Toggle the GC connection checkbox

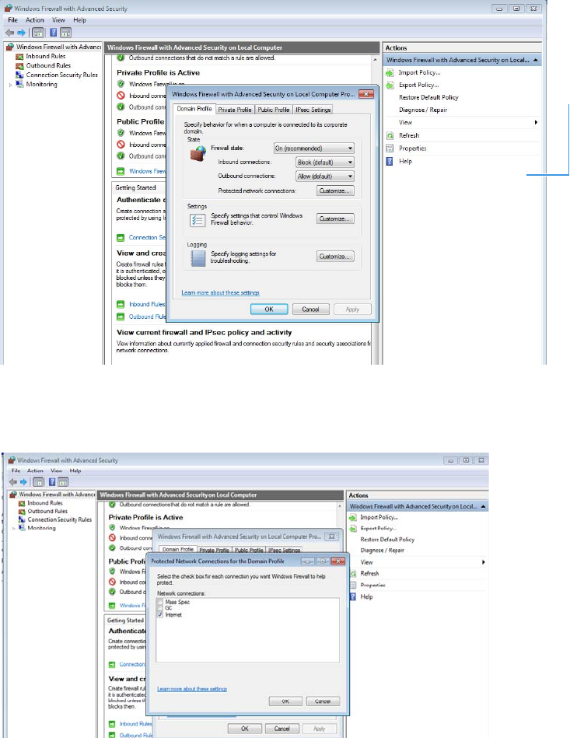(160, 608)
